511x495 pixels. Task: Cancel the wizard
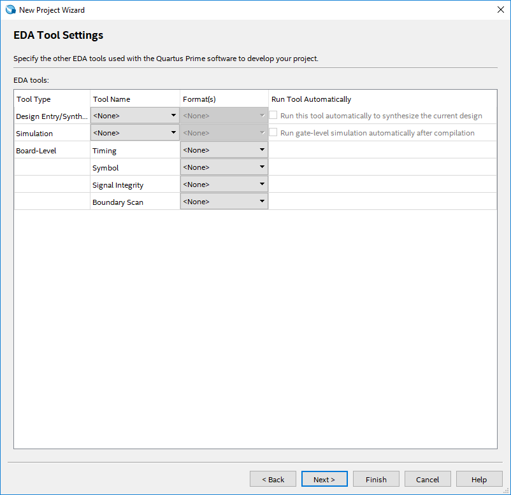pos(428,479)
